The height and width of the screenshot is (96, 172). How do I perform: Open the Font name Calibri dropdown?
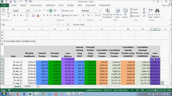click(x=26, y=11)
